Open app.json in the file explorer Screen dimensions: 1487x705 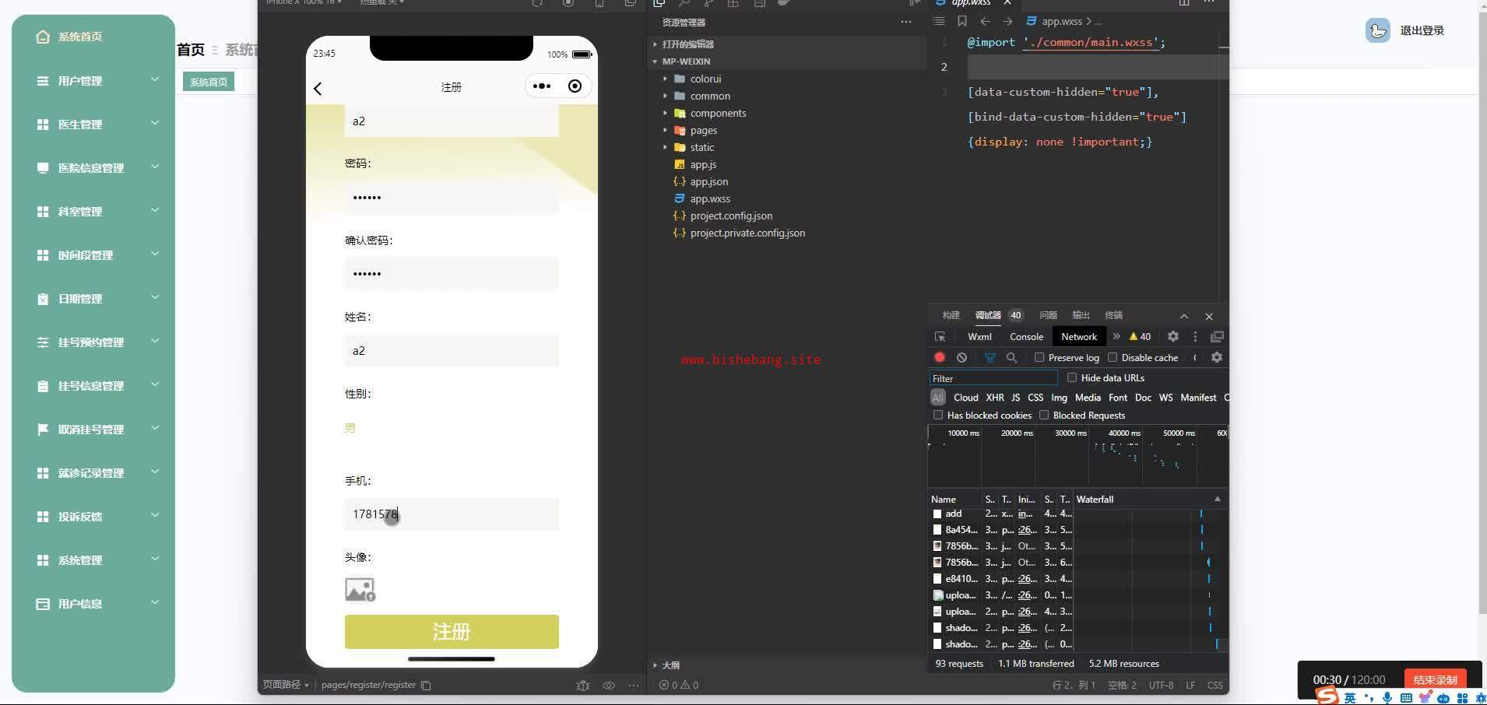point(708,181)
